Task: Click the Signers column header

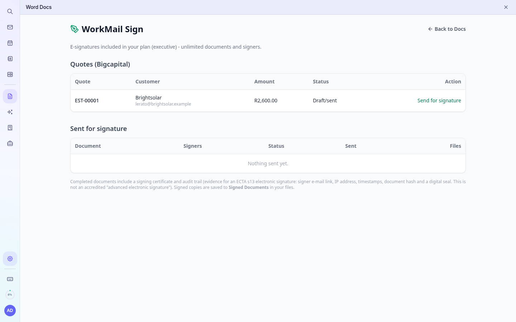Action: (x=192, y=146)
